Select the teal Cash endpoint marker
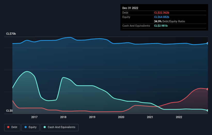212x135 pixels. coord(208,110)
